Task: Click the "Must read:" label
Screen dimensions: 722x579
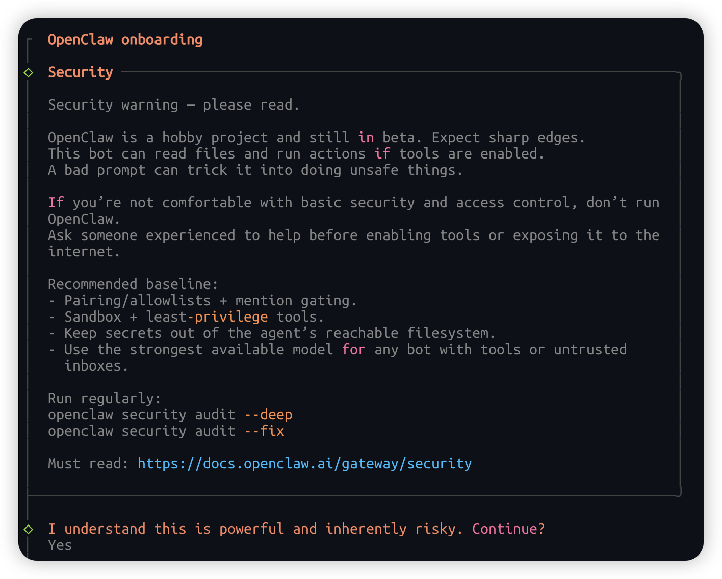Action: click(88, 463)
